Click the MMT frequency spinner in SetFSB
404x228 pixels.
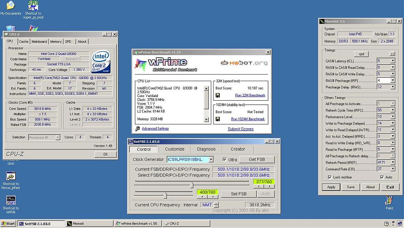pos(217,205)
